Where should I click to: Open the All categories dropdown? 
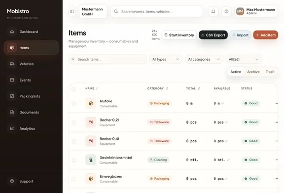[204, 59]
